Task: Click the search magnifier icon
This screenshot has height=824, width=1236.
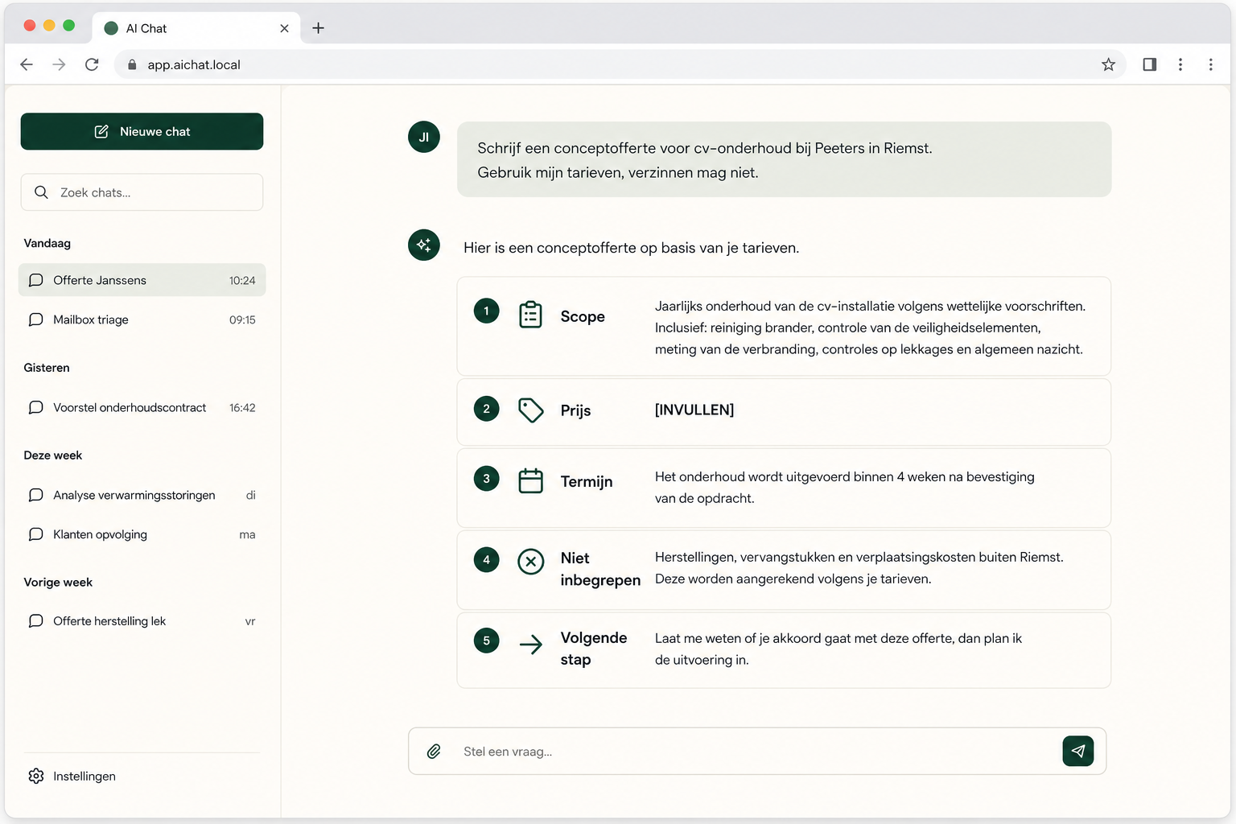Action: point(41,192)
